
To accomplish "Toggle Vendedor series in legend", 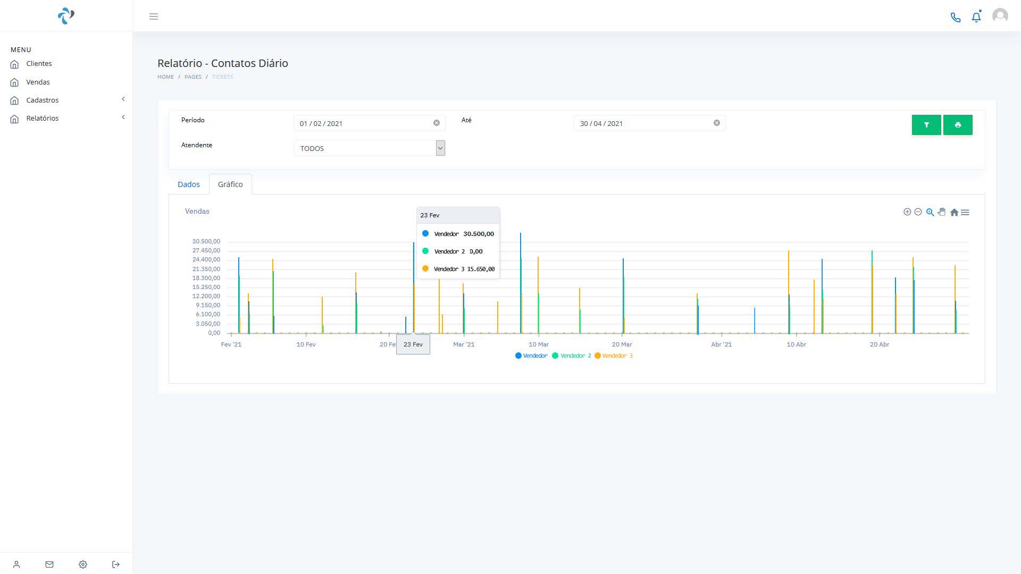I will click(531, 356).
